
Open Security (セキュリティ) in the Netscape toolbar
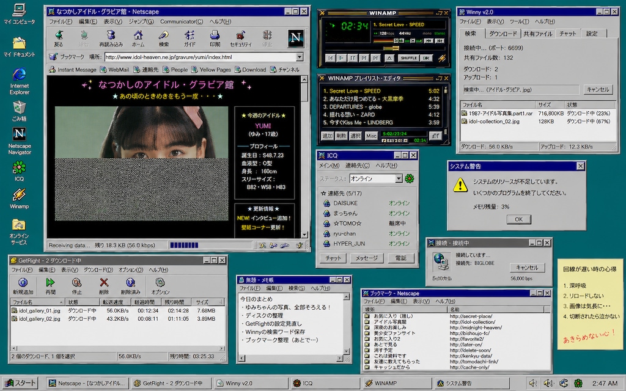(x=240, y=35)
